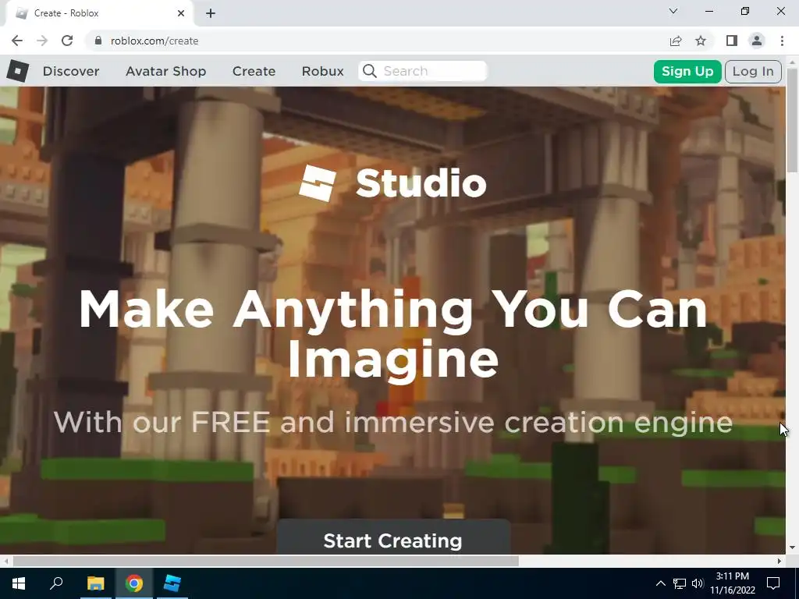Image resolution: width=799 pixels, height=599 pixels.
Task: Click the 'Make Anything You Can Imagine' headline
Action: pos(393,335)
